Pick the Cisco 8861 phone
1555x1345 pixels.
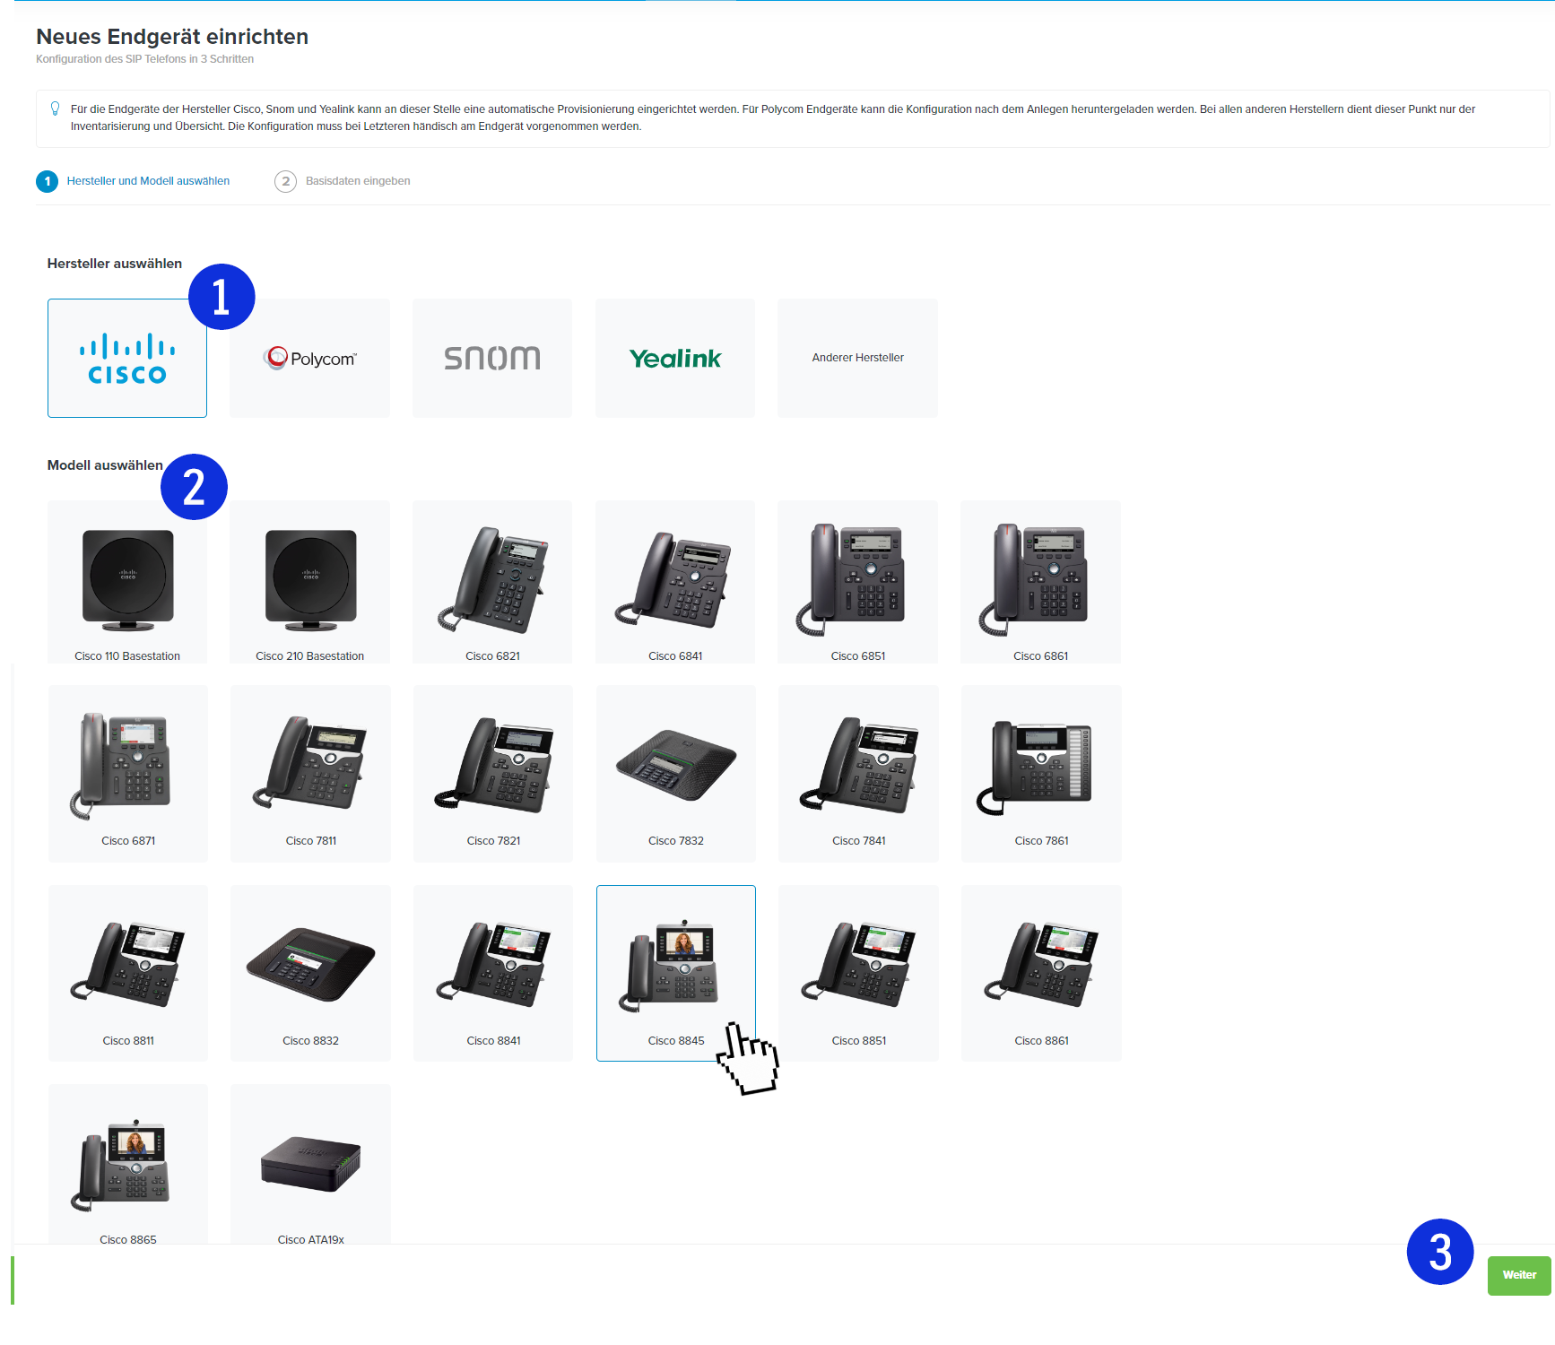tap(1041, 973)
